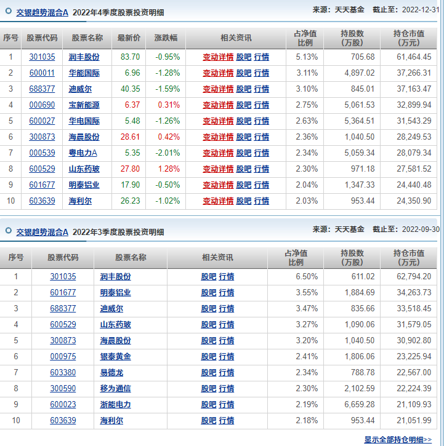Click stock code 603639 in the Q4 table
444x446 pixels.
click(x=42, y=201)
